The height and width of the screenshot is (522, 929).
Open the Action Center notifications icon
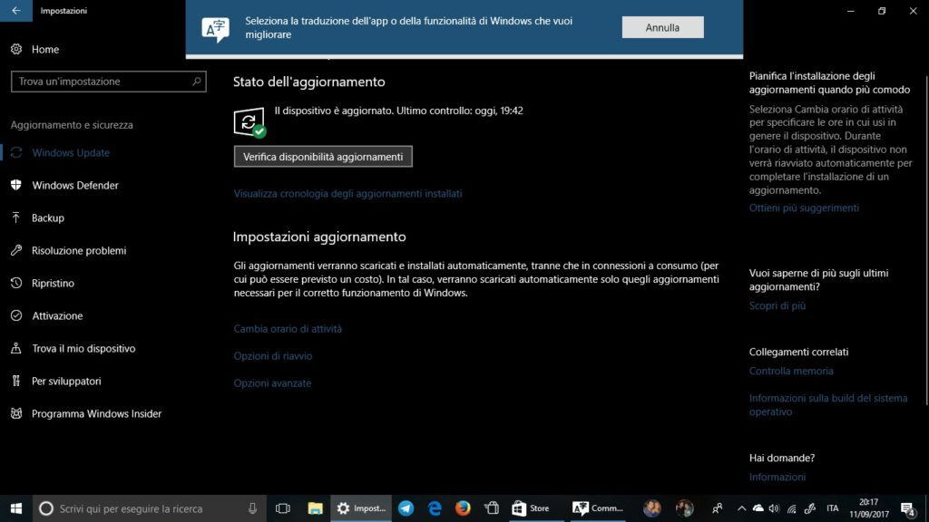coord(907,508)
